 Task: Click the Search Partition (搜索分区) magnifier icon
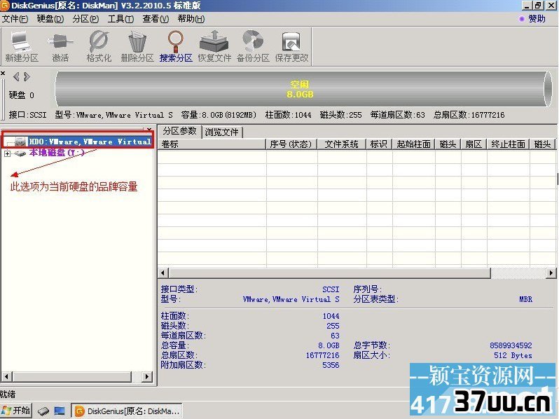(x=176, y=41)
